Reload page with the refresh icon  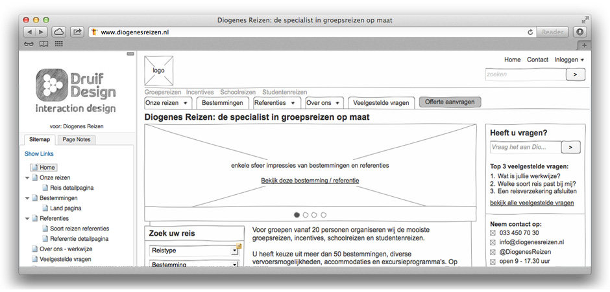[530, 32]
